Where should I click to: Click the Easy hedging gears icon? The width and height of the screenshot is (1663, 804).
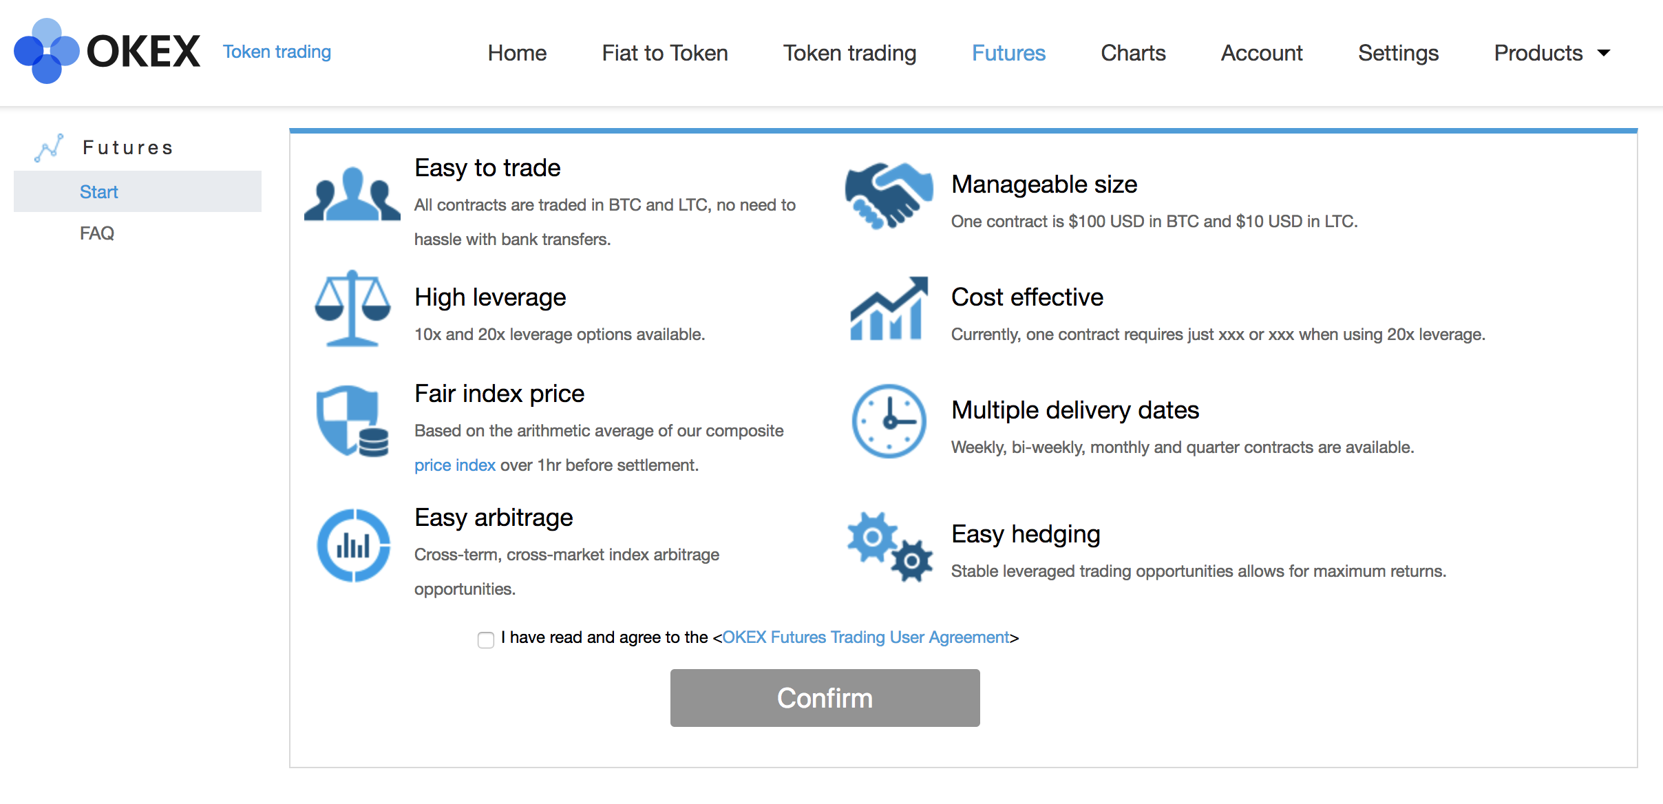(889, 547)
